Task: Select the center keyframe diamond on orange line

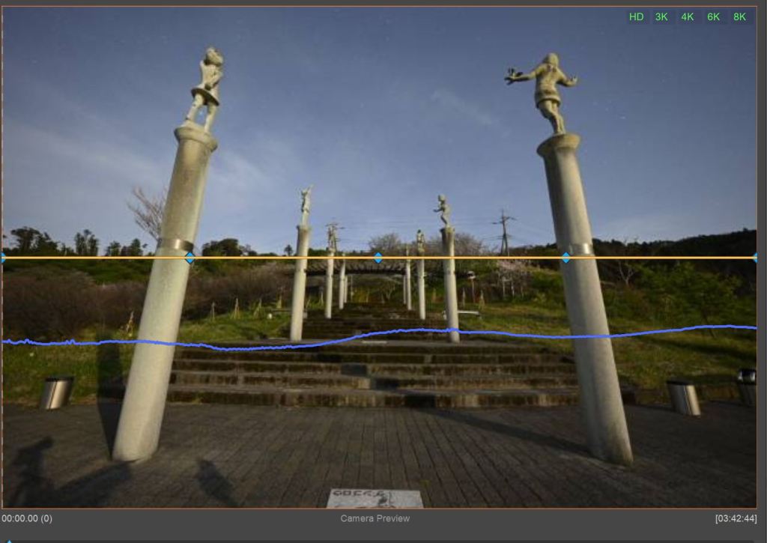Action: click(378, 258)
